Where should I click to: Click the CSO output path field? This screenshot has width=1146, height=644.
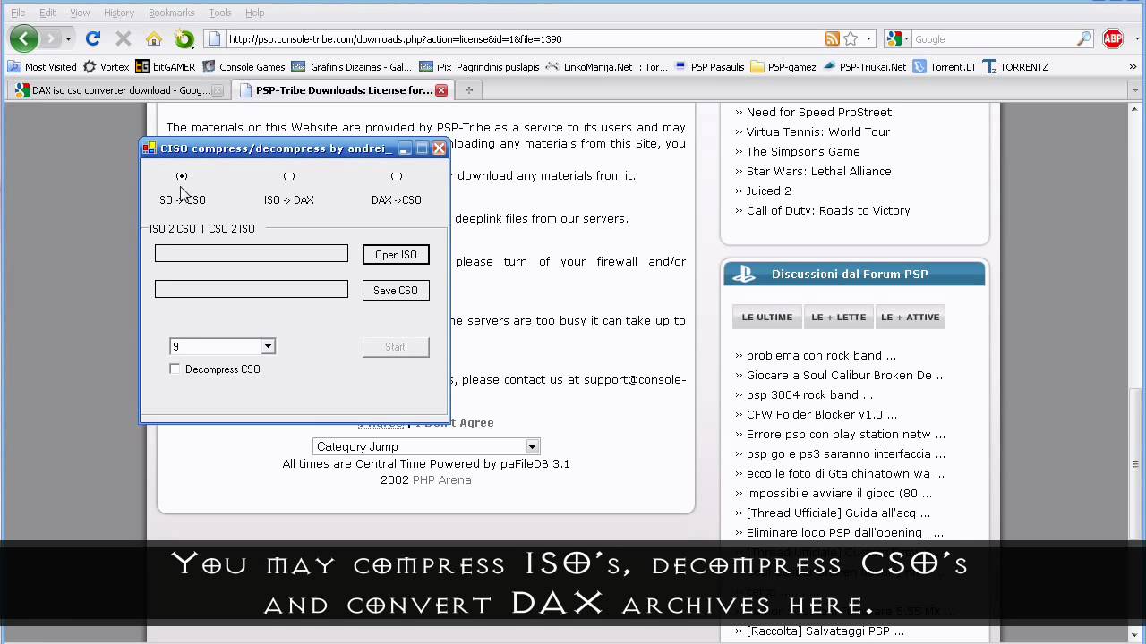point(252,289)
